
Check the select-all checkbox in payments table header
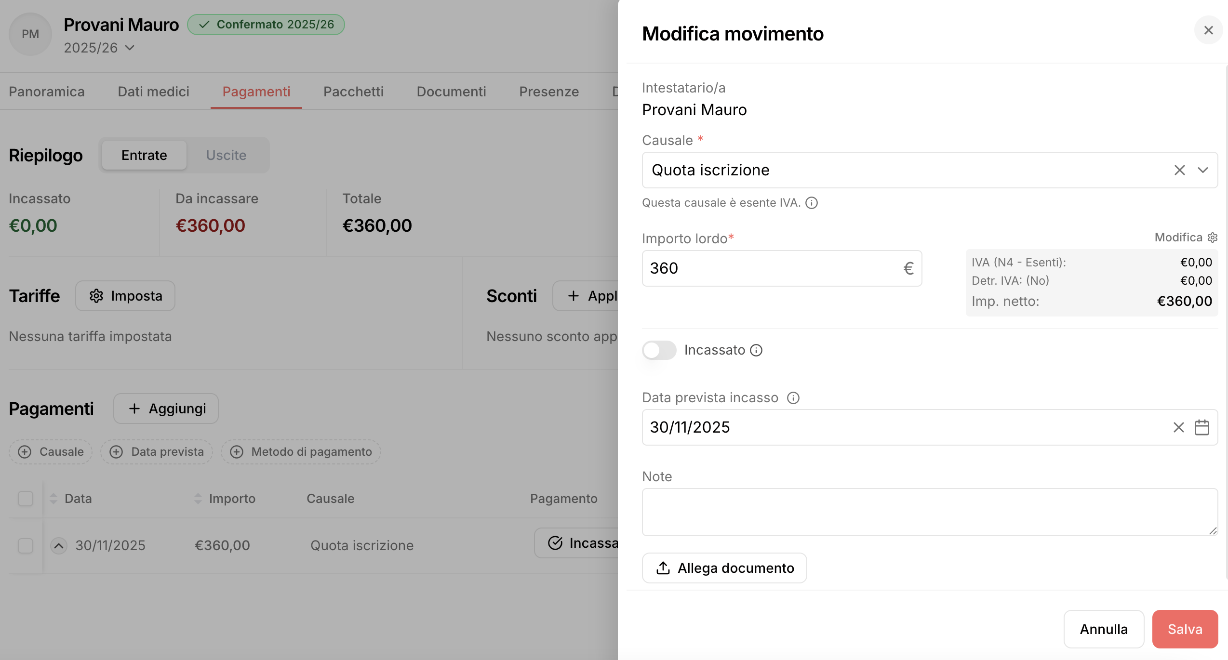(x=26, y=499)
